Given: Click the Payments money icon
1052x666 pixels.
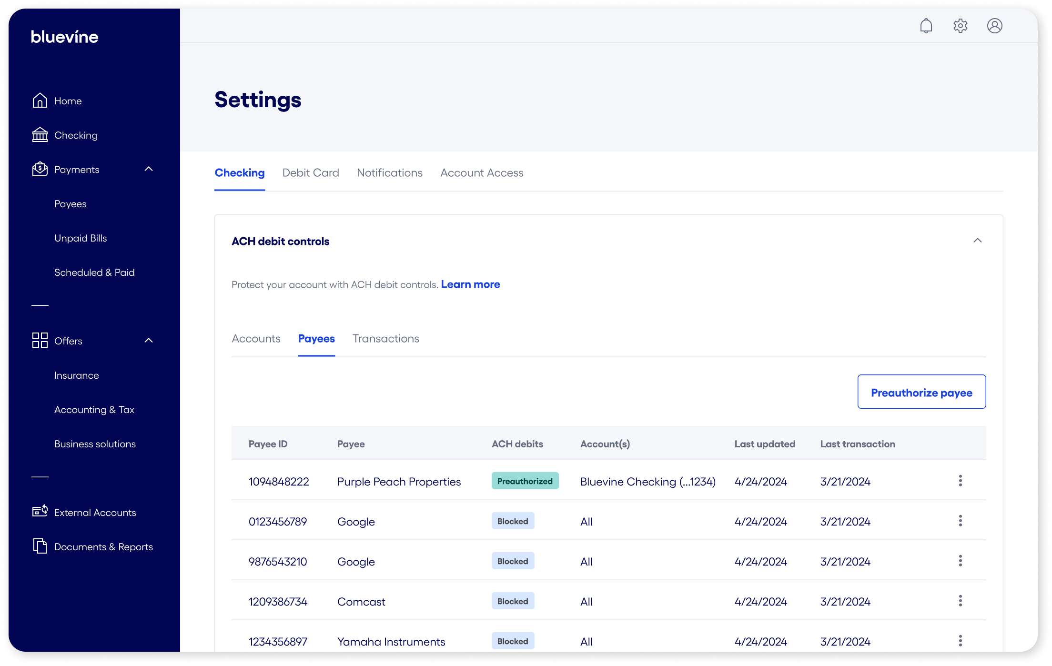Looking at the screenshot, I should coord(40,169).
